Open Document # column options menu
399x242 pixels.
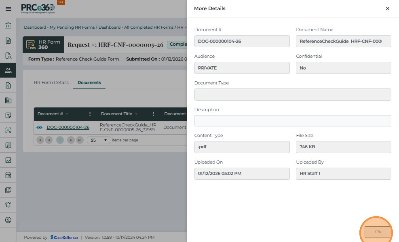[90, 114]
